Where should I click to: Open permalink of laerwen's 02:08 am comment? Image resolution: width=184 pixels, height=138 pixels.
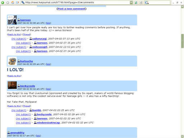48,23
